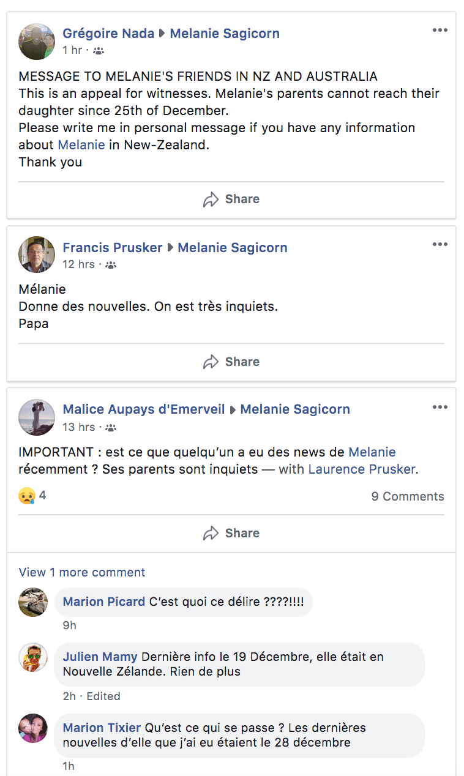Screen dimensions: 464x776
Task: Share Grégoire Nada's appeal post
Action: (231, 199)
